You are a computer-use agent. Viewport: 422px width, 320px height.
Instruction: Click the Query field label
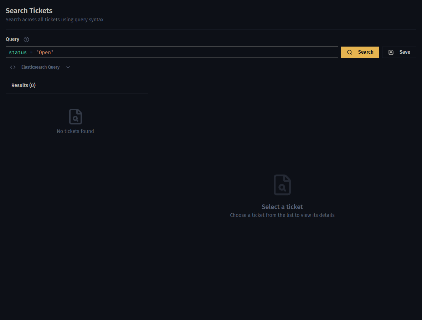[x=12, y=39]
